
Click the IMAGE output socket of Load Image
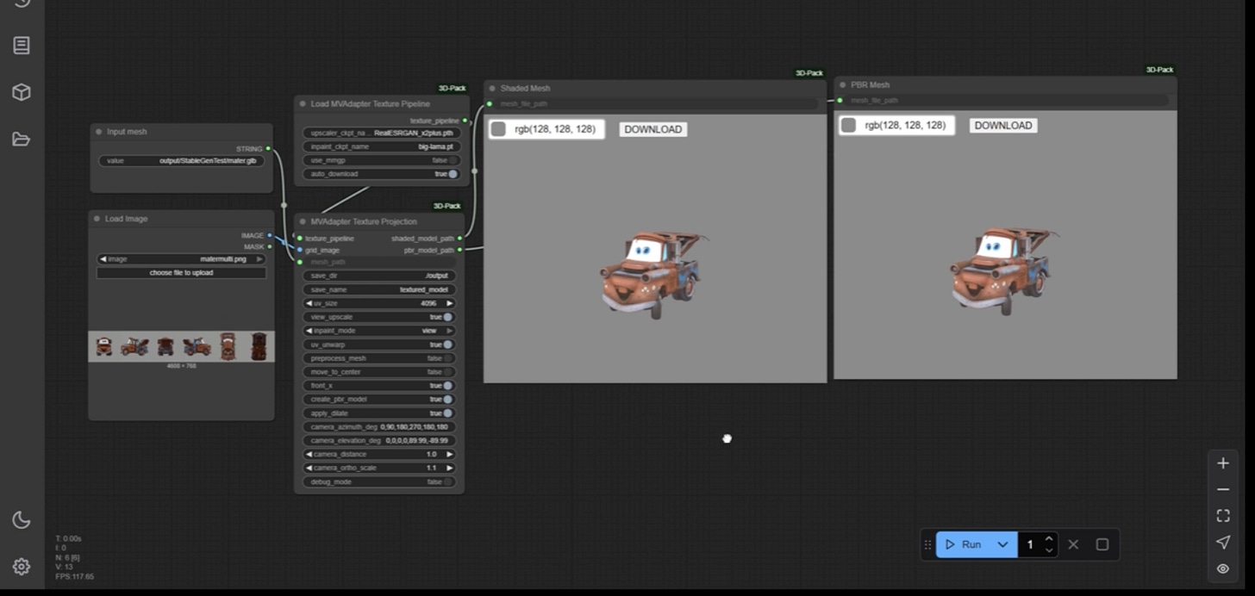click(270, 235)
